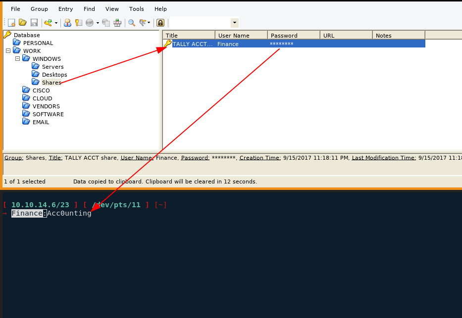Open the Add Entry dropdown arrow
Image resolution: width=462 pixels, height=318 pixels.
pos(56,23)
